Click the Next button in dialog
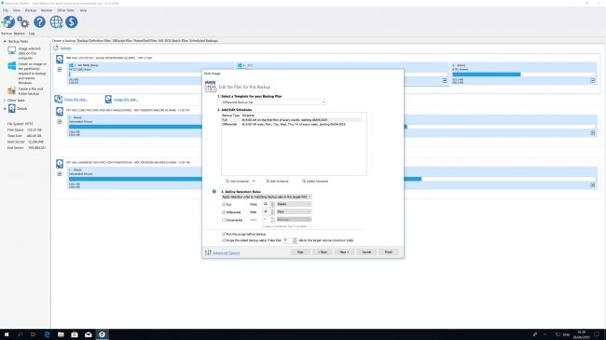 coord(344,252)
